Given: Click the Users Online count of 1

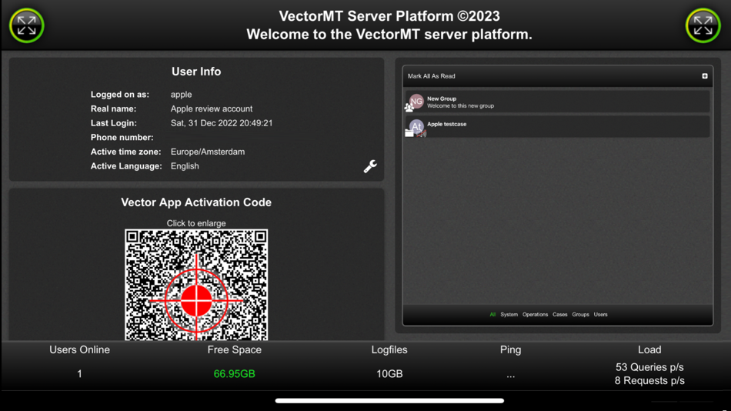Looking at the screenshot, I should tap(80, 374).
